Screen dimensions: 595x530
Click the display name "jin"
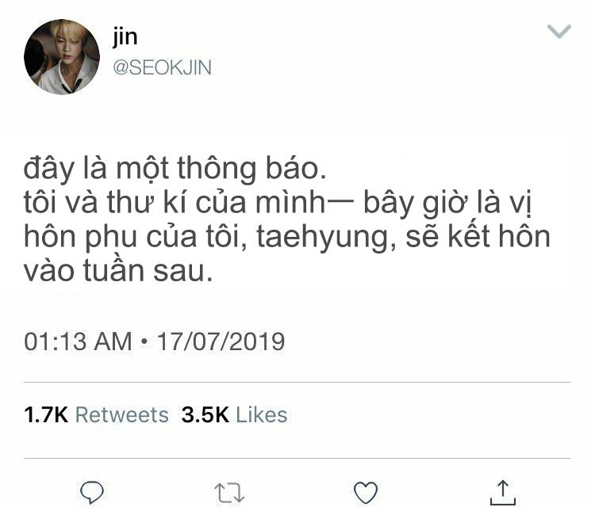point(125,36)
